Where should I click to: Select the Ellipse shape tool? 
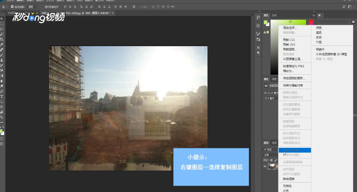pyautogui.click(x=2, y=107)
